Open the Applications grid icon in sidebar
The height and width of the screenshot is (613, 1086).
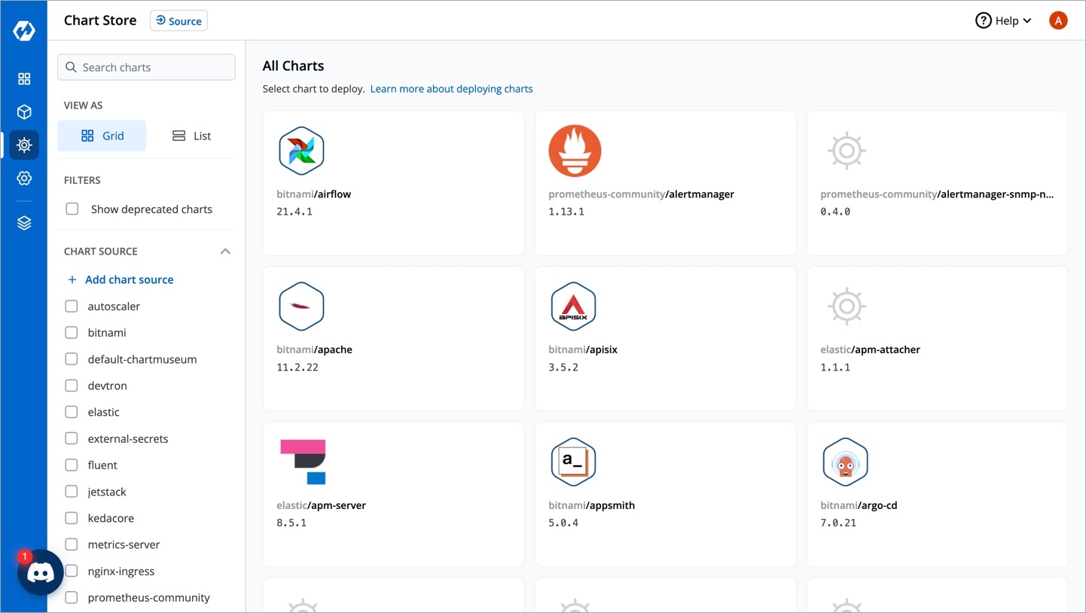pos(24,79)
